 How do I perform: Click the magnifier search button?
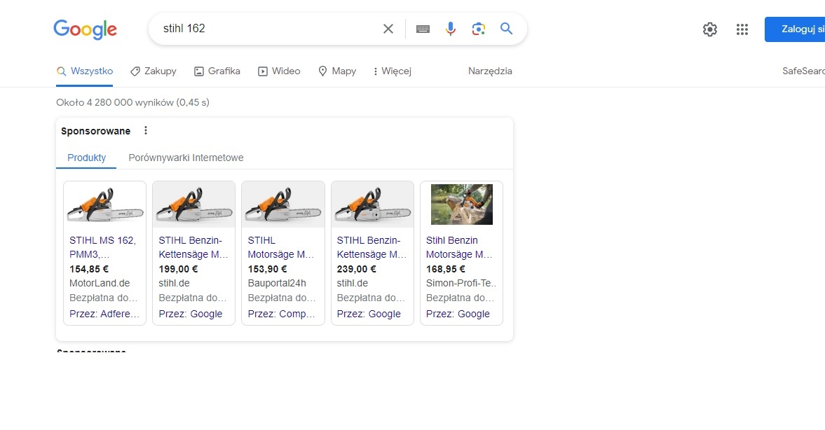[506, 29]
